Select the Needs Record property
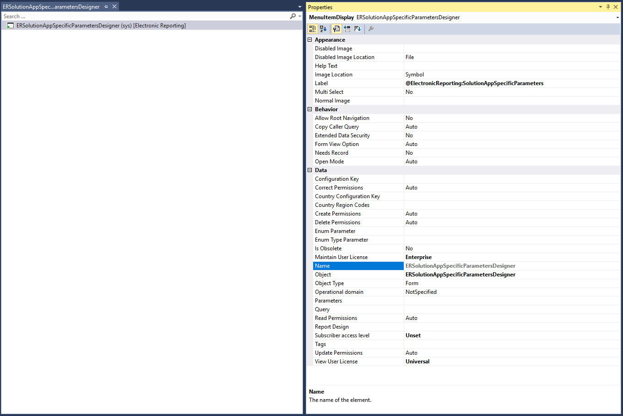The image size is (623, 416). (x=358, y=153)
